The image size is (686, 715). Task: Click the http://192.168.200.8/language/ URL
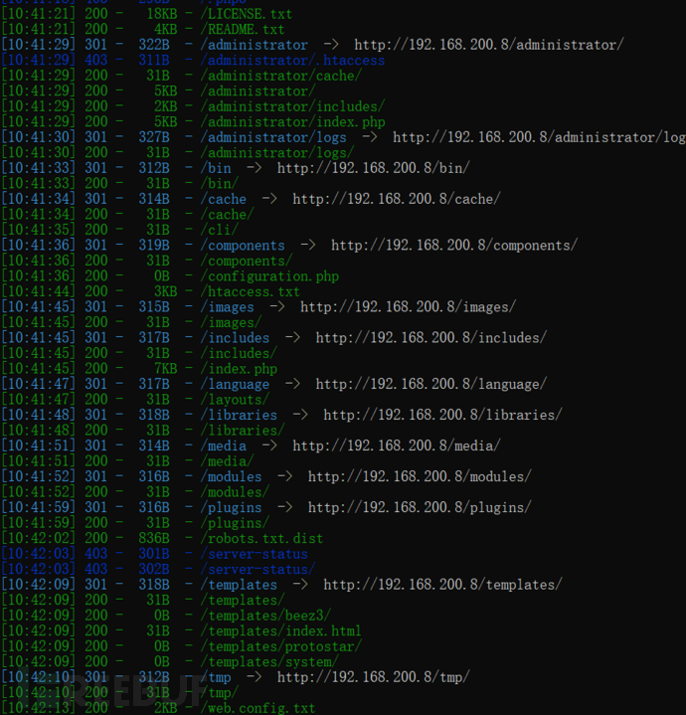click(x=430, y=384)
